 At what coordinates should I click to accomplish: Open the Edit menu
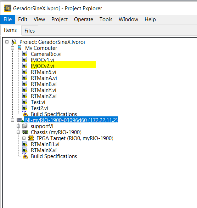tap(23, 19)
